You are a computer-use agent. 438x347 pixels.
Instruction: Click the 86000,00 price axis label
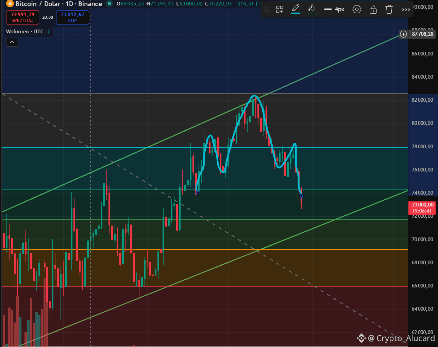422,54
